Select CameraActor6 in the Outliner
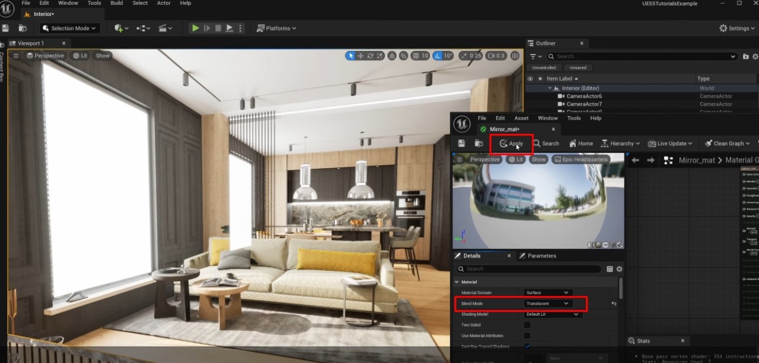This screenshot has width=759, height=363. (x=584, y=96)
